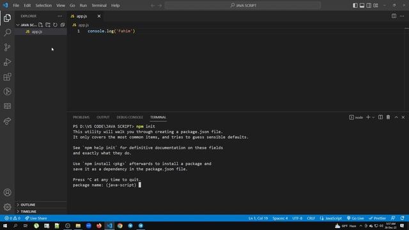Open the Windows Start menu
Image resolution: width=409 pixels, height=230 pixels.
[5, 226]
